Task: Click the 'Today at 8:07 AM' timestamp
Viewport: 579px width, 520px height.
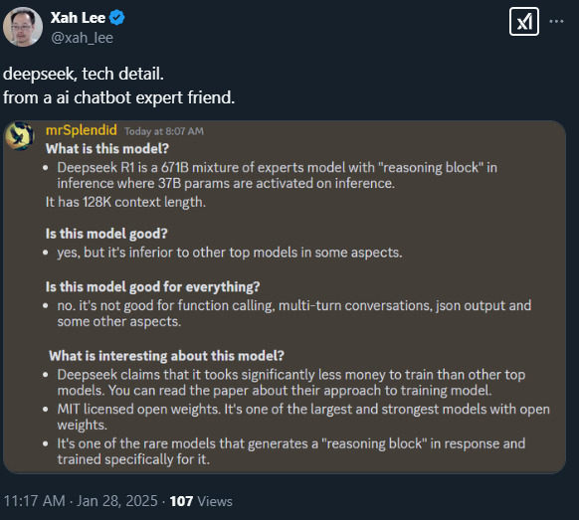Action: 164,131
